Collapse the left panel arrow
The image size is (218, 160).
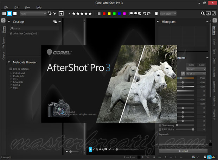pos(3,20)
